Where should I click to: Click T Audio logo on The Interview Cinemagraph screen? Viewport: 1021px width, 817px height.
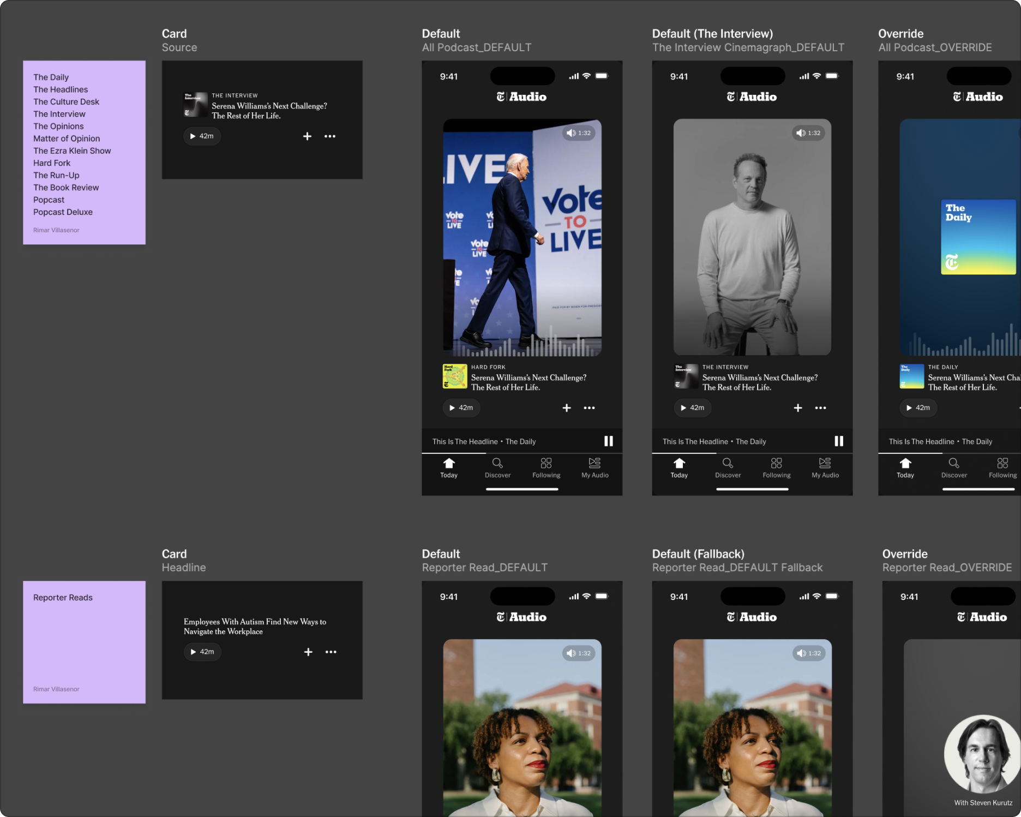click(752, 97)
